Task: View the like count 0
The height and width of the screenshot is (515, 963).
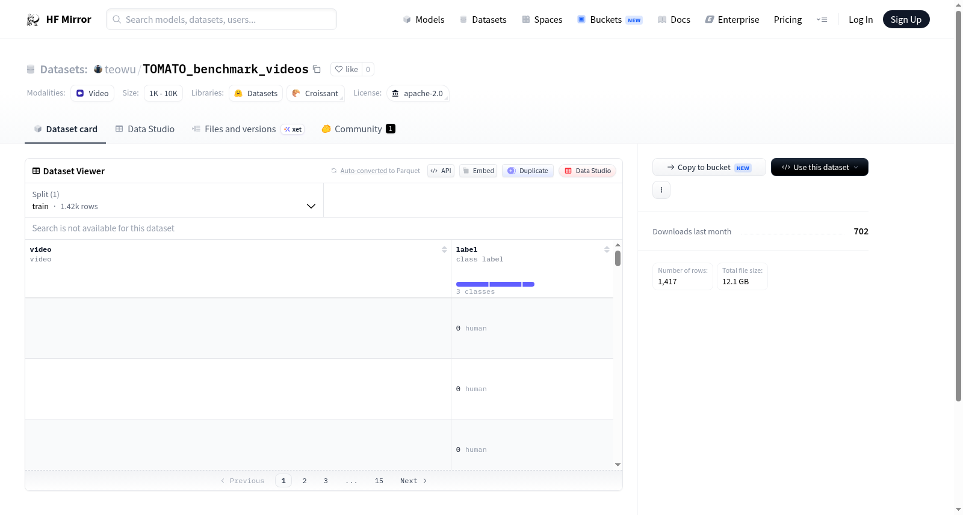Action: [368, 69]
